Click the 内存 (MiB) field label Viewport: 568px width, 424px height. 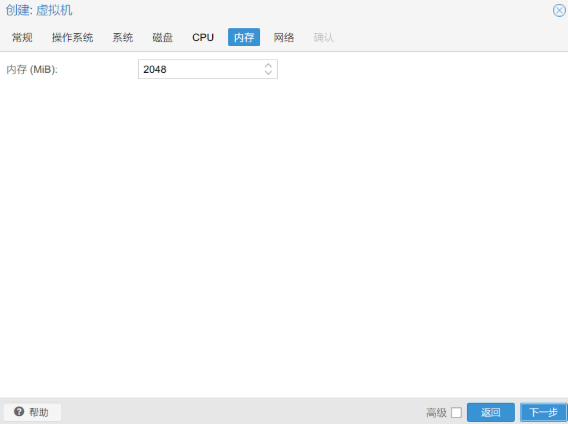32,70
